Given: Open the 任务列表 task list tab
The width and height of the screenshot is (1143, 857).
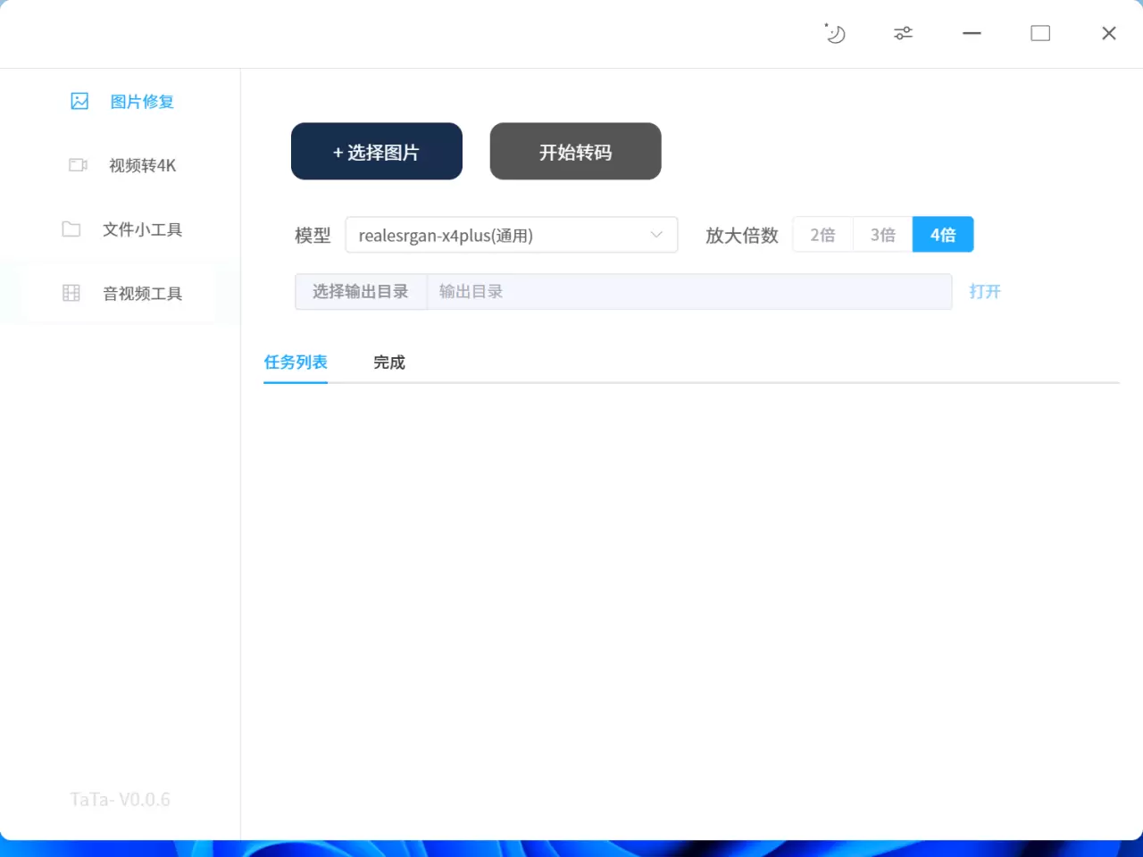Looking at the screenshot, I should click(x=296, y=362).
